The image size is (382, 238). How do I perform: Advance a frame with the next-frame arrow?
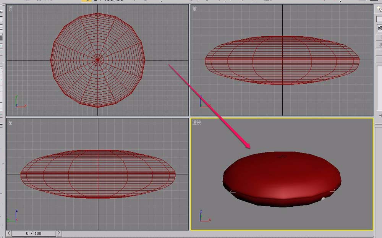click(x=59, y=233)
